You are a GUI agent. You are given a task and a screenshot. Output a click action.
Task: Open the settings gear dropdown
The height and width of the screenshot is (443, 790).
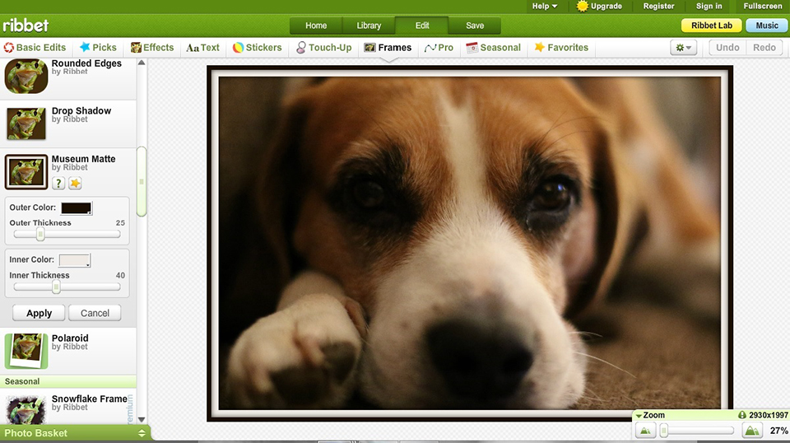coord(683,48)
